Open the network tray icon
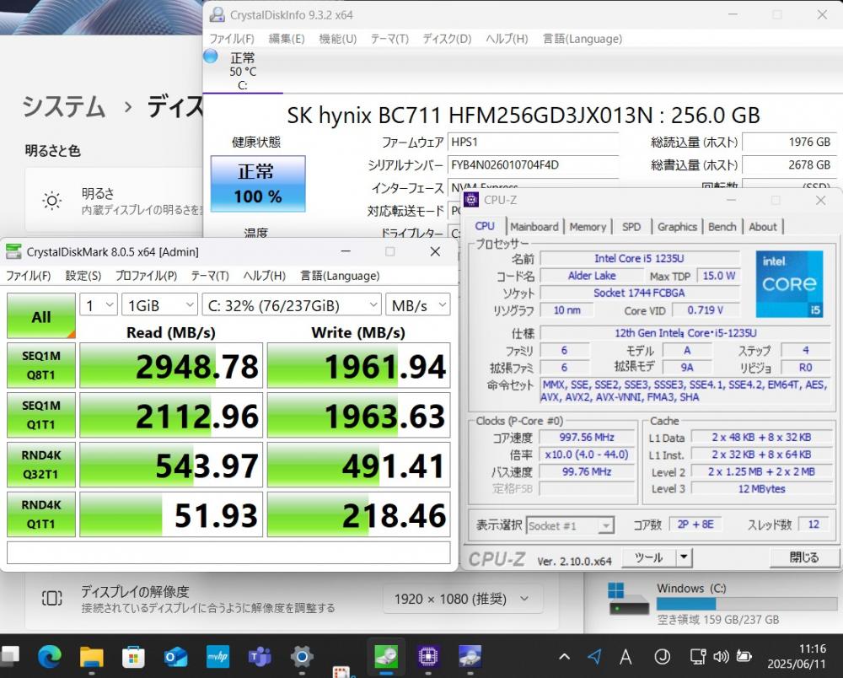Screen dimensions: 843x678 click(698, 656)
